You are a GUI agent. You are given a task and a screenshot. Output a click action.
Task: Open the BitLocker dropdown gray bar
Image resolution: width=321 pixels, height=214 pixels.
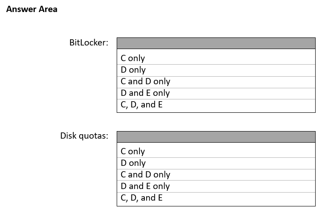(216, 43)
